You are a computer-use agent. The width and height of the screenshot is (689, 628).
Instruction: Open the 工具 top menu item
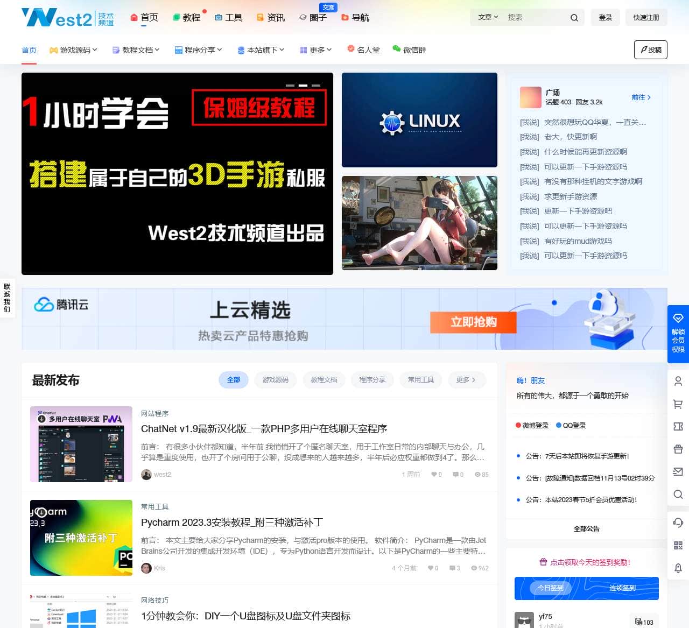click(228, 18)
